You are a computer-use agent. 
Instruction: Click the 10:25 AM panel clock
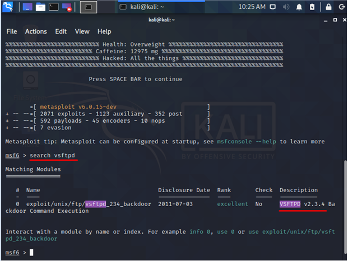coord(252,7)
